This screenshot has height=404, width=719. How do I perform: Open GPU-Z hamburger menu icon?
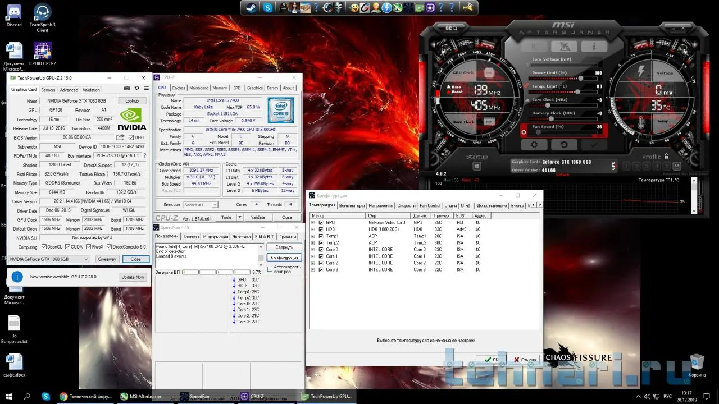point(146,88)
